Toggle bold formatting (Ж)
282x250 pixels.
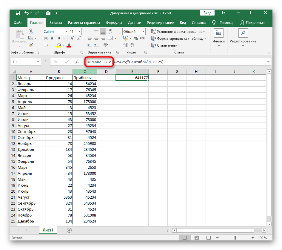[46, 38]
